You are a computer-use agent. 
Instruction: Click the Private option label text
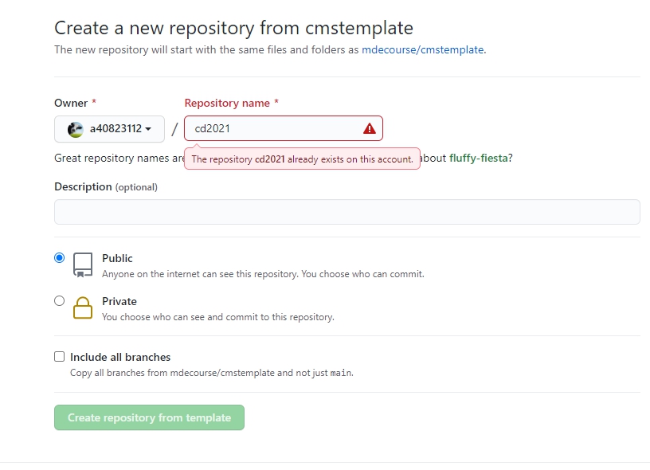point(119,301)
